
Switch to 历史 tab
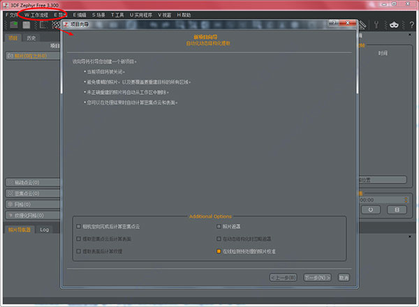pos(31,38)
